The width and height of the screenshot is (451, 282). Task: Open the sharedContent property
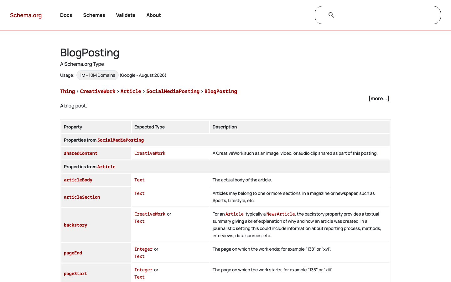(x=81, y=153)
